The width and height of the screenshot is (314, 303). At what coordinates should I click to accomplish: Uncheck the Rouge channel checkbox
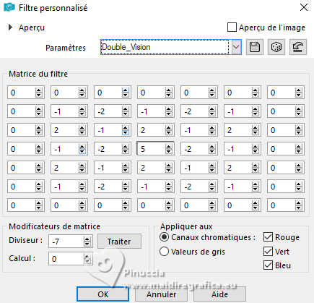[268, 237]
